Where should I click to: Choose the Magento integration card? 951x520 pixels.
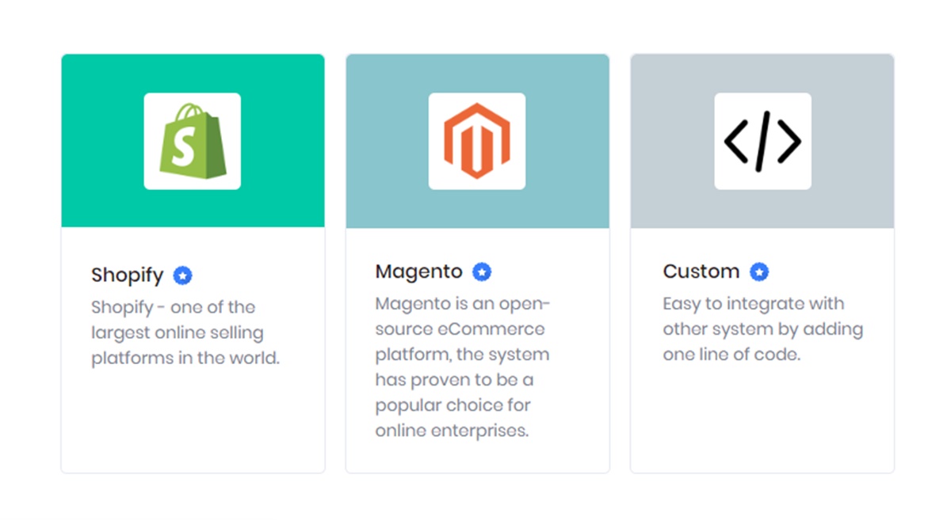477,264
